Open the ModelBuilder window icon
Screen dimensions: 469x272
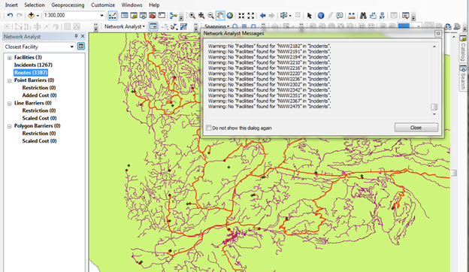coord(173,15)
